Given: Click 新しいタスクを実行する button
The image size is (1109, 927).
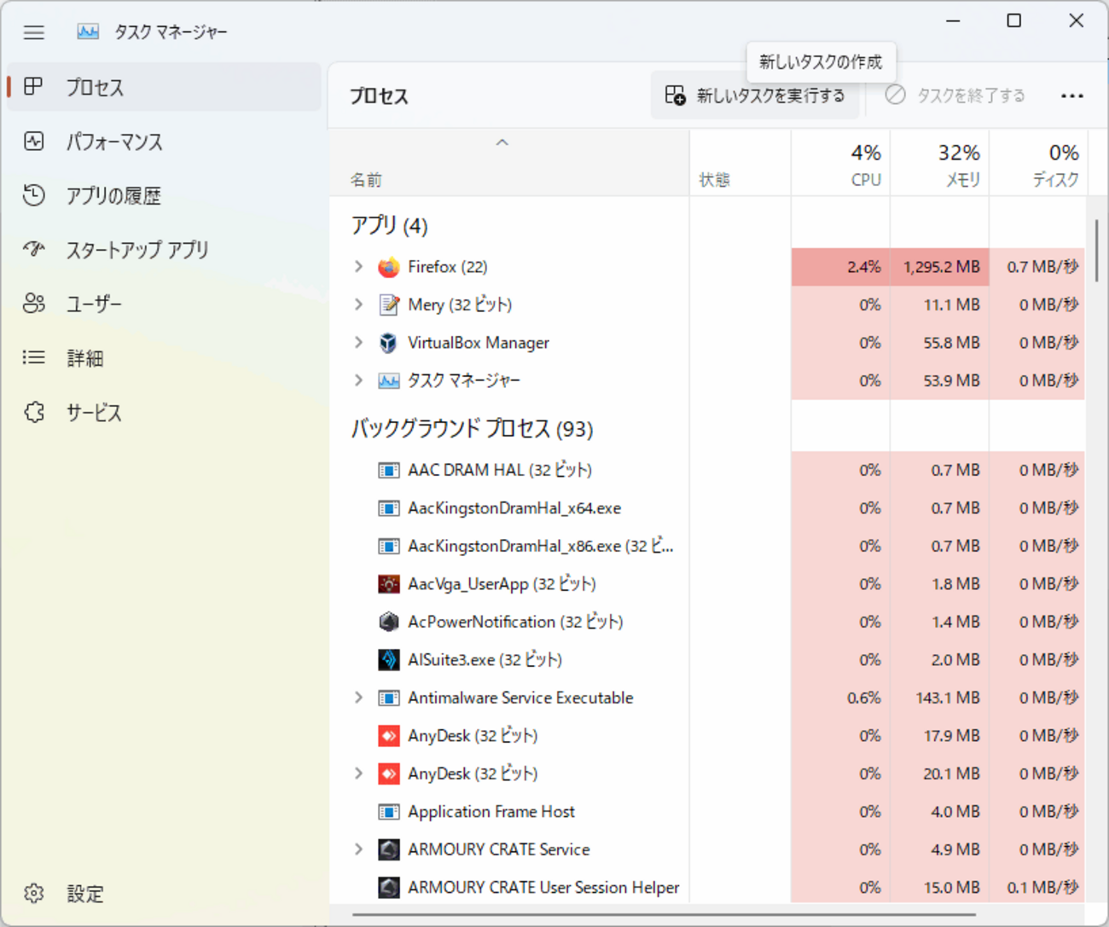Looking at the screenshot, I should [x=756, y=96].
